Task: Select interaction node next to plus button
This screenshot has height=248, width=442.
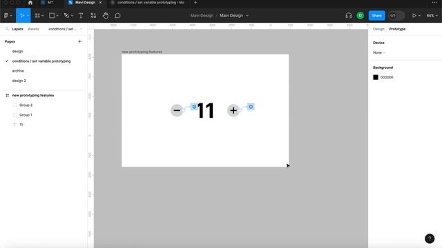Action: (x=251, y=107)
